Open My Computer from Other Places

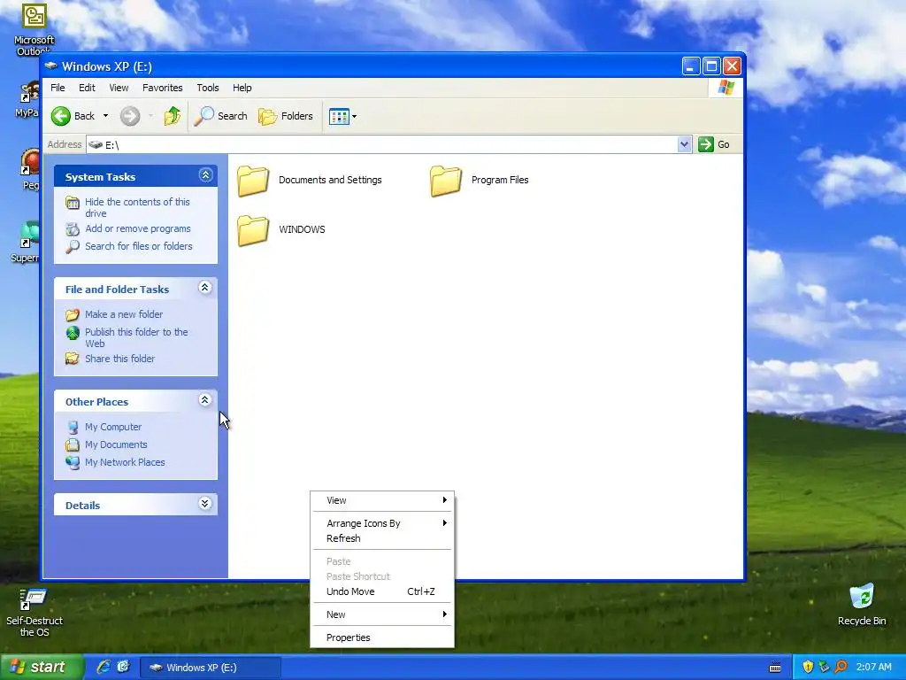click(113, 427)
